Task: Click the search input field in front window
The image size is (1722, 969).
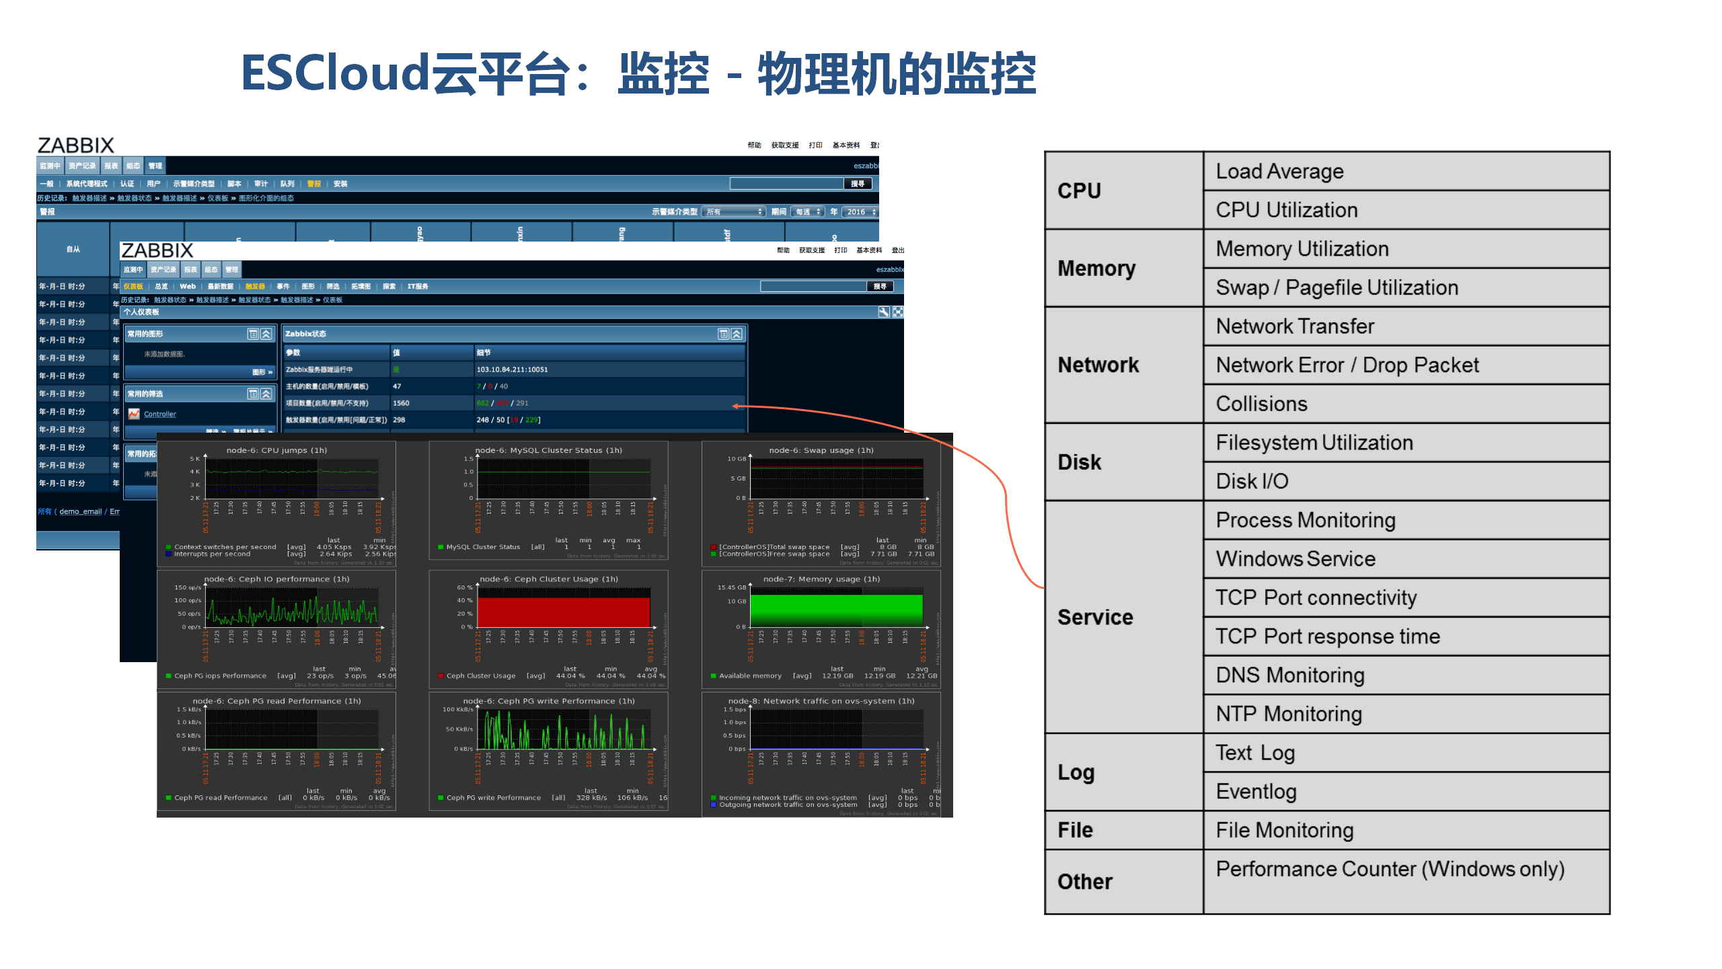Action: (813, 287)
